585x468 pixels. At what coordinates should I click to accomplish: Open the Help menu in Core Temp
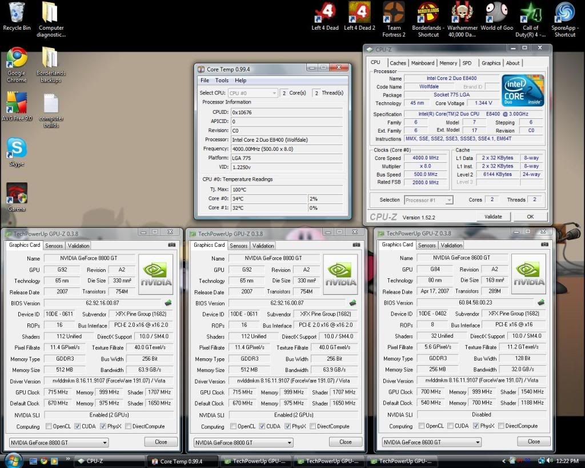pos(241,80)
